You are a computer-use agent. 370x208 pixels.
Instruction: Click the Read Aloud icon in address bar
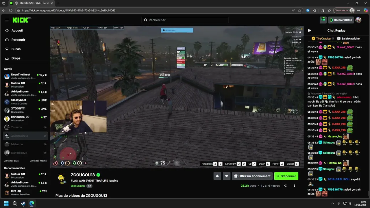[293, 10]
